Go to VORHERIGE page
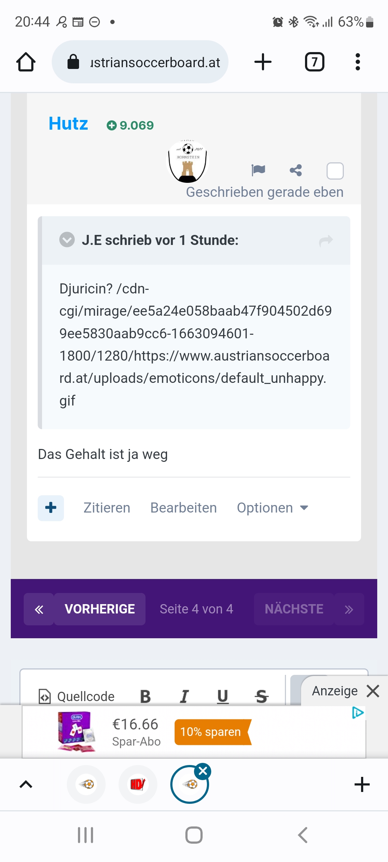This screenshot has height=862, width=388. pos(100,609)
